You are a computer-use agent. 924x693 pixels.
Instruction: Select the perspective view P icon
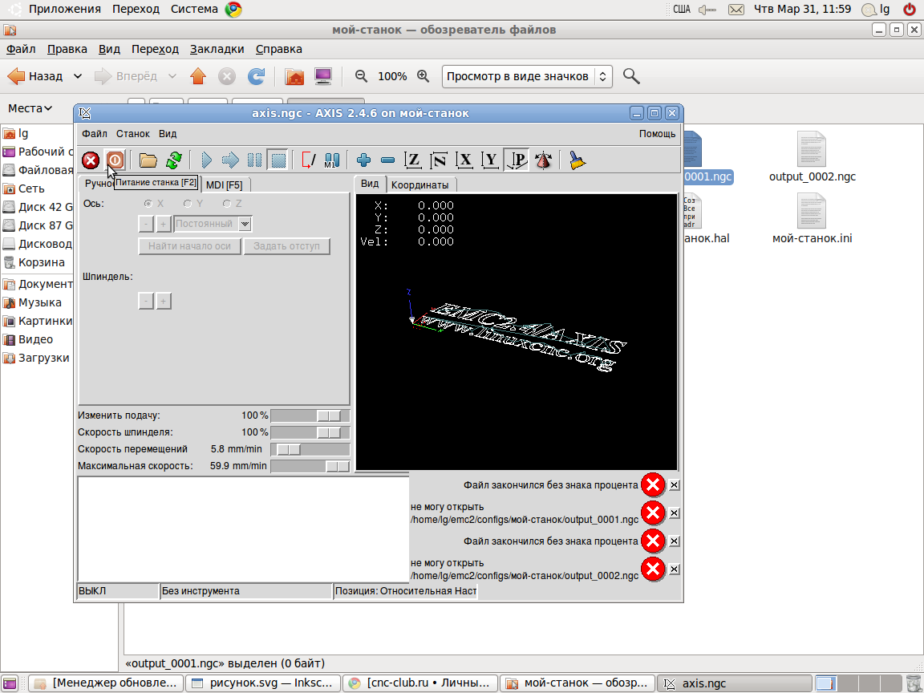click(517, 160)
